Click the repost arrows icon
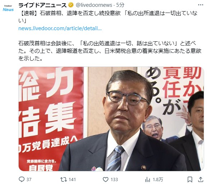The width and height of the screenshot is (207, 184). pyautogui.click(x=63, y=179)
